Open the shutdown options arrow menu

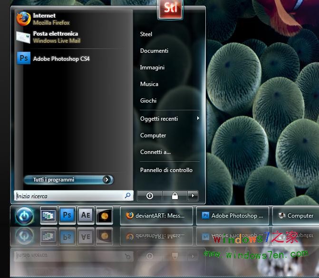click(x=192, y=195)
